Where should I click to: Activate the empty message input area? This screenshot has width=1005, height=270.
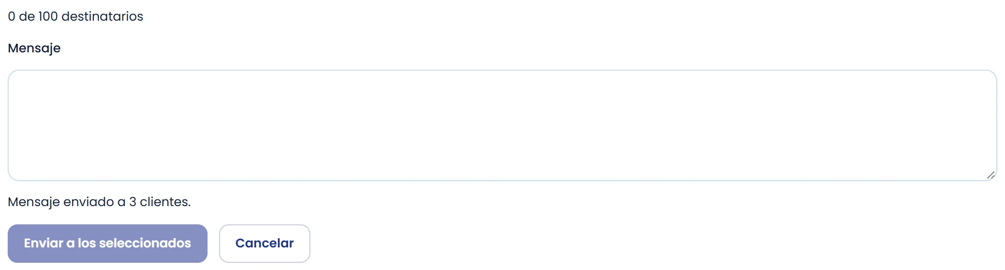coord(502,125)
